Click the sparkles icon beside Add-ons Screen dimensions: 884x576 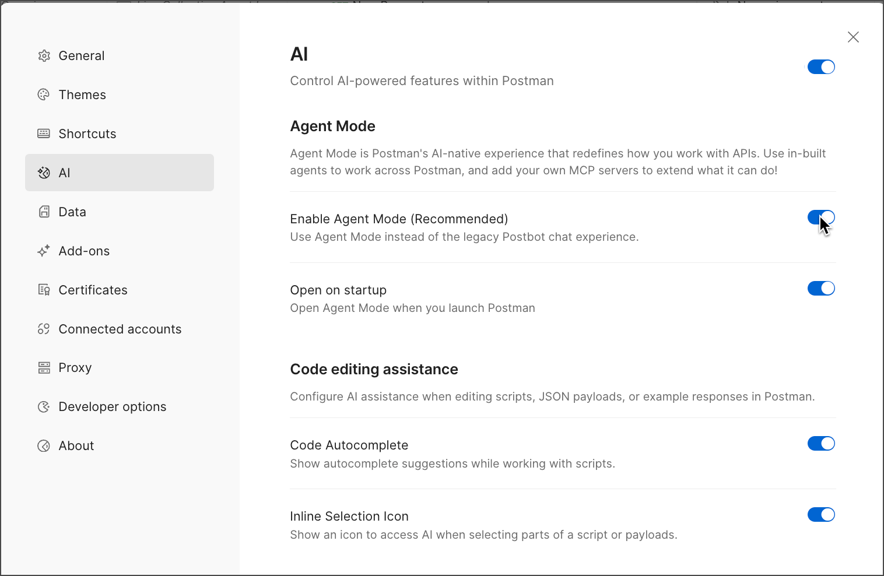tap(44, 251)
